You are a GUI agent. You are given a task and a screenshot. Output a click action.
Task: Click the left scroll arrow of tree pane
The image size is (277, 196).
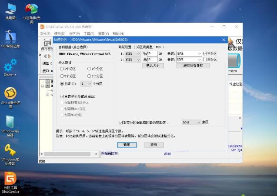(x=42, y=154)
